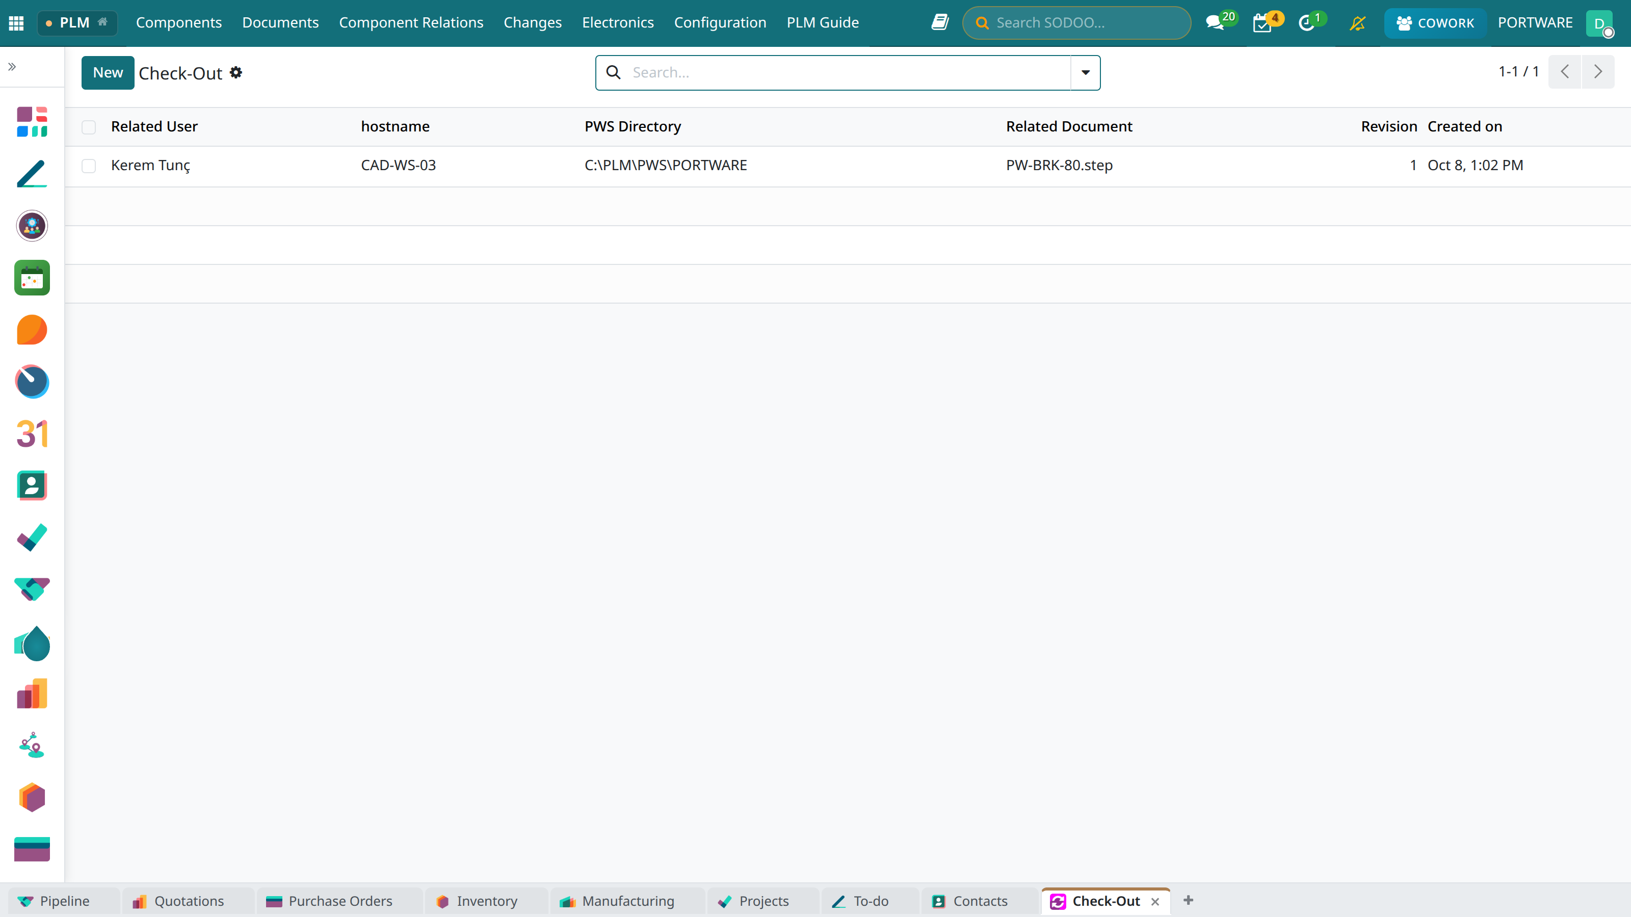This screenshot has width=1631, height=917.
Task: Close the Check-Out bottom tab
Action: coord(1155,901)
